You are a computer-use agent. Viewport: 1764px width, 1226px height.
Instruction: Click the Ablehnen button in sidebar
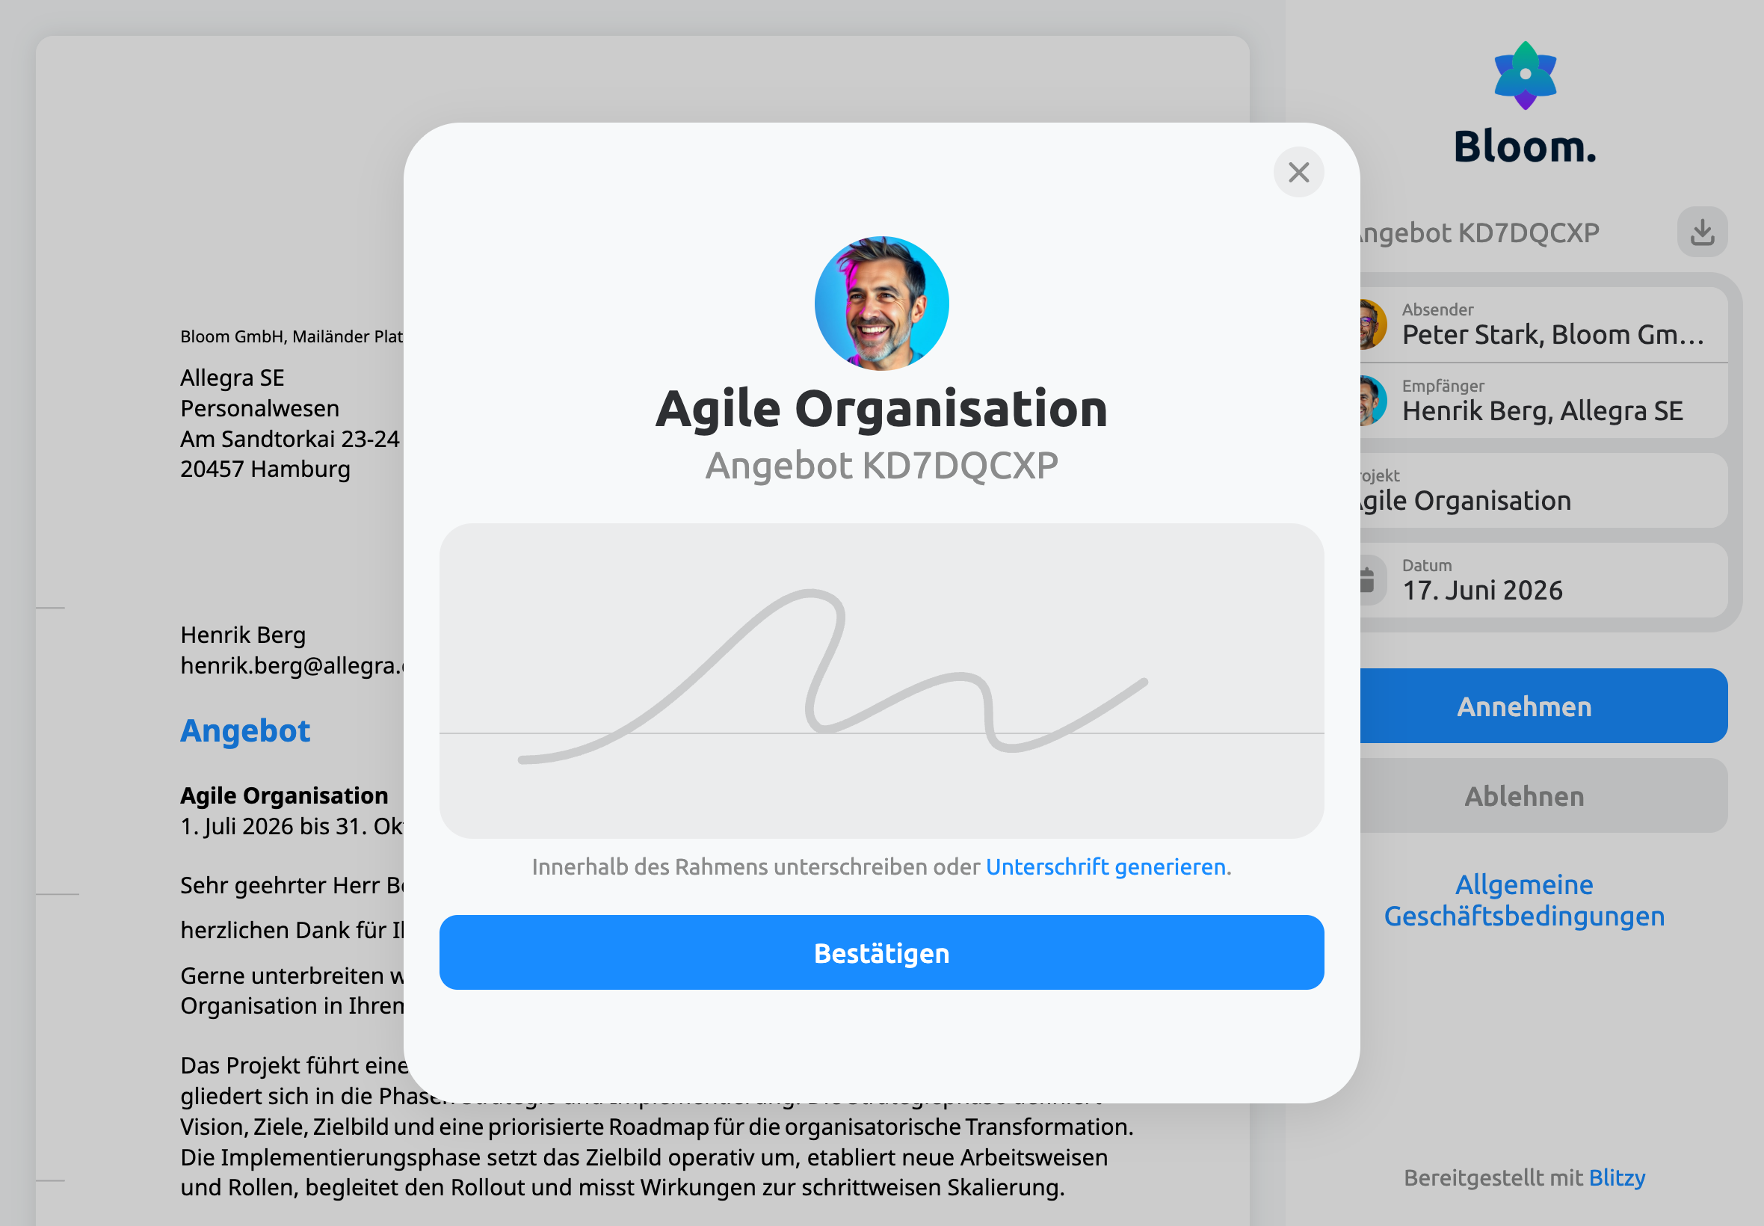pyautogui.click(x=1542, y=795)
